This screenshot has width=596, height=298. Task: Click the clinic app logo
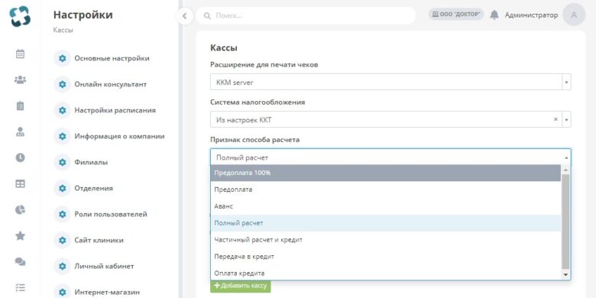tap(20, 16)
